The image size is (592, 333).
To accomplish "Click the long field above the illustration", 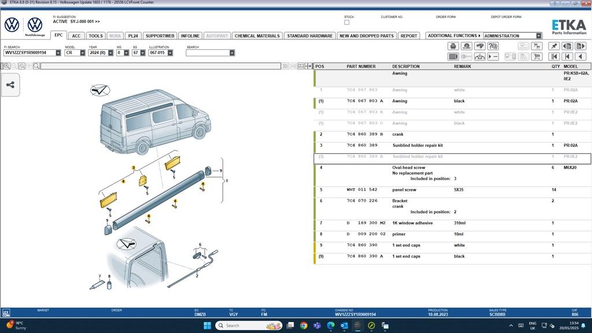I will 161,66.
